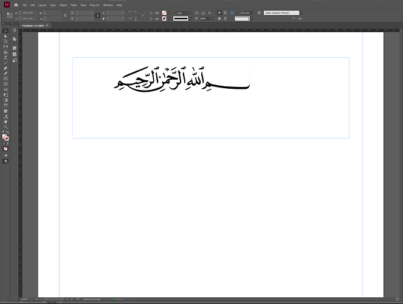The width and height of the screenshot is (403, 304).
Task: Click the select container icon
Action: pos(151,13)
